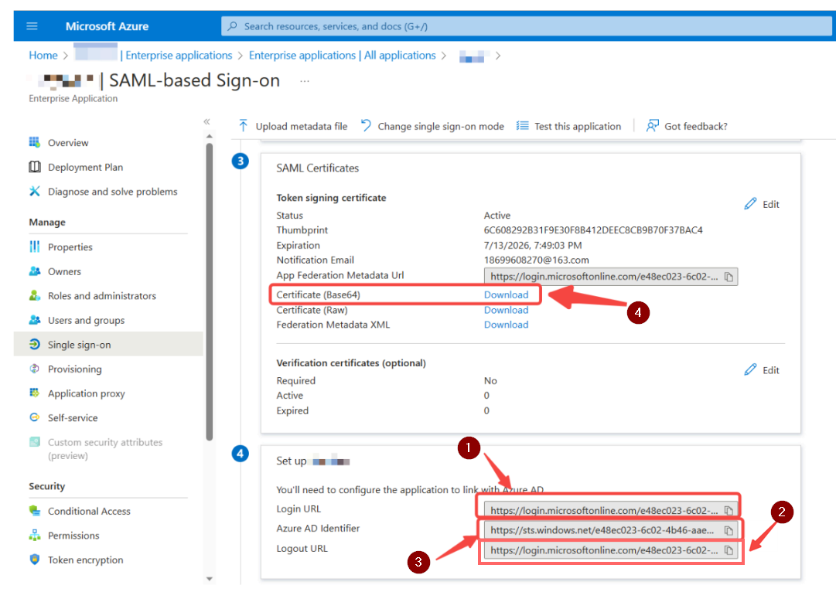The height and width of the screenshot is (592, 836).
Task: Click the search magnifier icon
Action: (x=233, y=26)
